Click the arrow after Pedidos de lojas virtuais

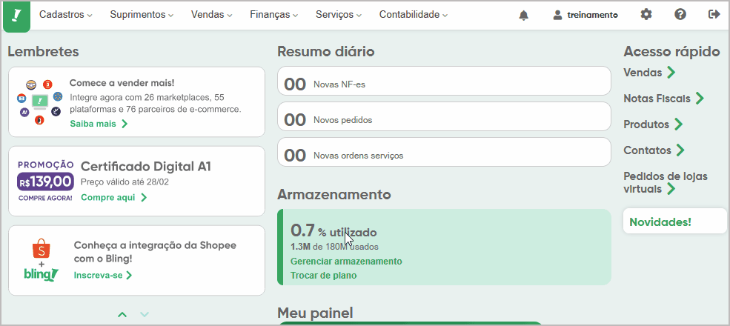coord(671,189)
